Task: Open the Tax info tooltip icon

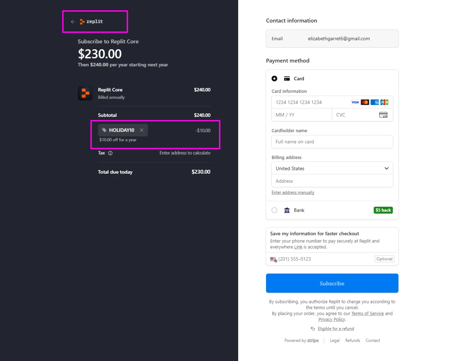Action: 110,153
